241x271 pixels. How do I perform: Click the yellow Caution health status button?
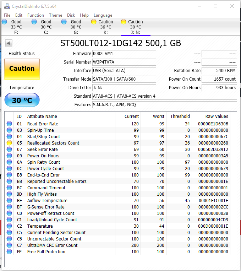(22, 69)
